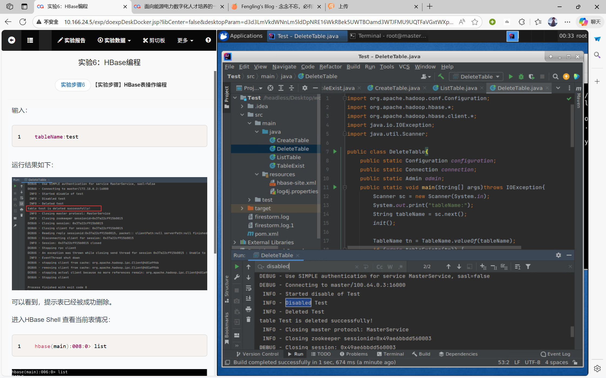Switch to CreateTable.java editor tab
The height and width of the screenshot is (378, 606).
click(397, 88)
